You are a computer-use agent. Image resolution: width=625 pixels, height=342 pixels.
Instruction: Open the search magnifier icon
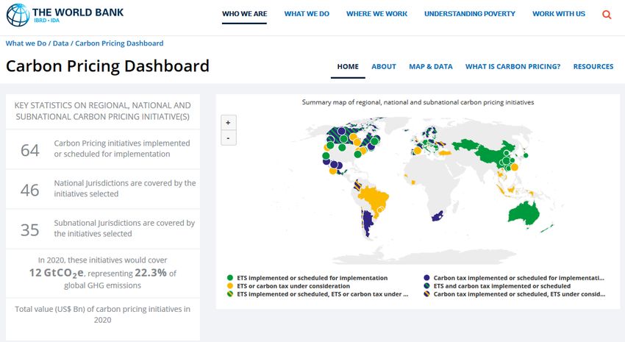(607, 15)
